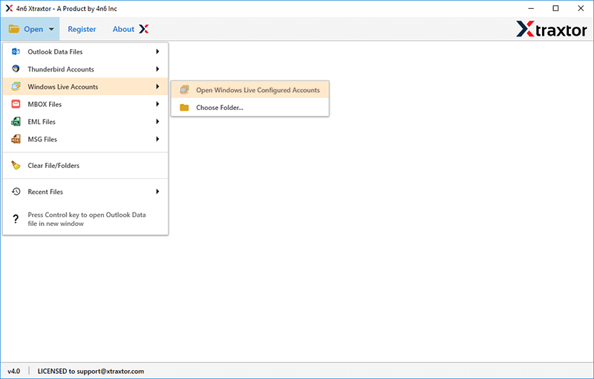Click the Outlook Data Files icon
594x379 pixels.
click(16, 51)
